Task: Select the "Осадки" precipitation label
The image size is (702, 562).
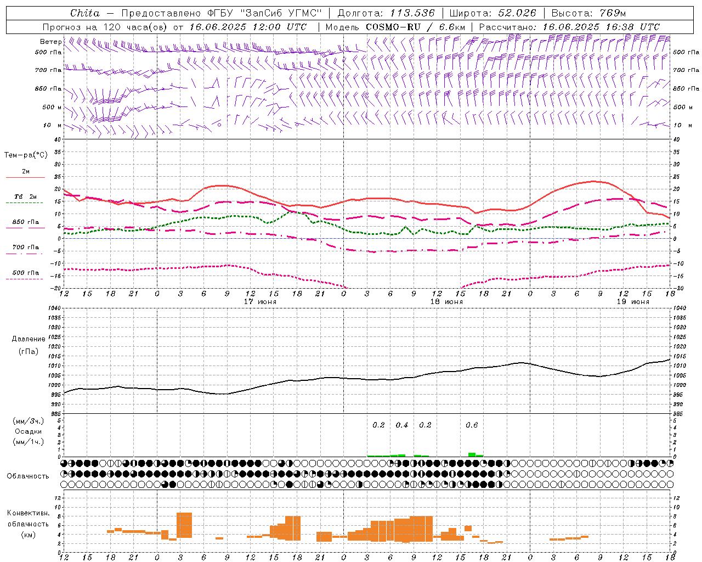Action: pos(29,431)
